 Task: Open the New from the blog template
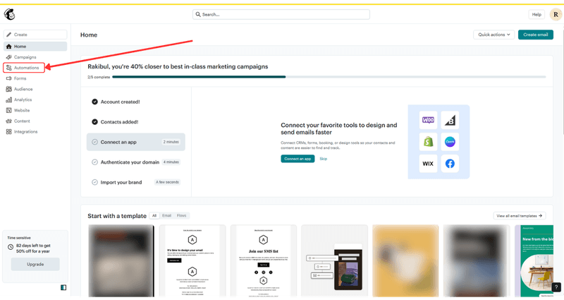534,261
